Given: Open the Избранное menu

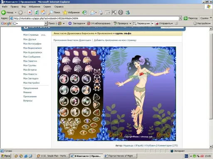Looking at the screenshot, I should tap(35, 7).
